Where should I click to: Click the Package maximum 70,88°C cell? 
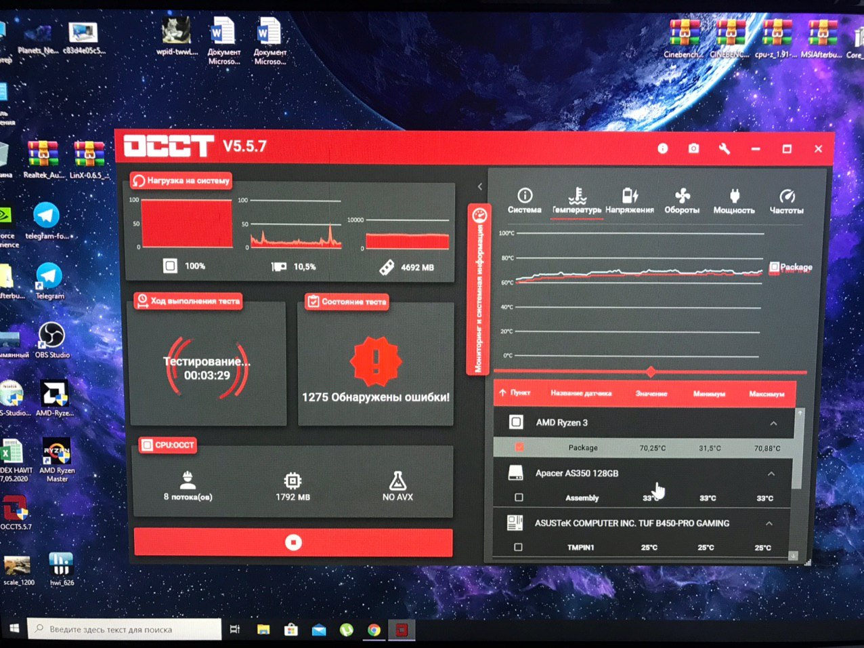pos(767,448)
